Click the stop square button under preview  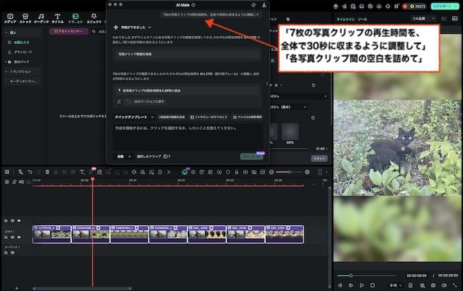[x=372, y=286]
